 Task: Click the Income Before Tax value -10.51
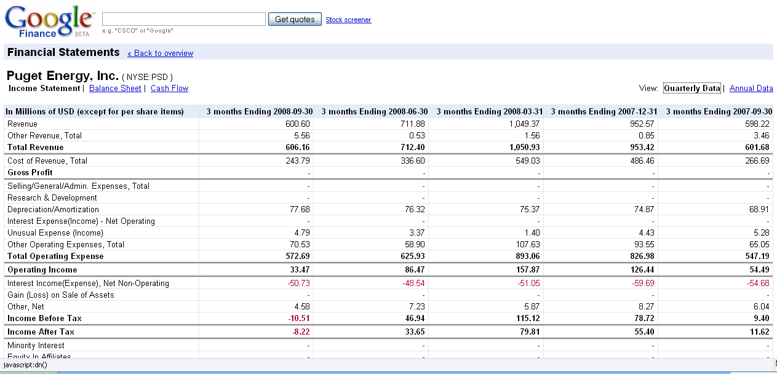(299, 318)
